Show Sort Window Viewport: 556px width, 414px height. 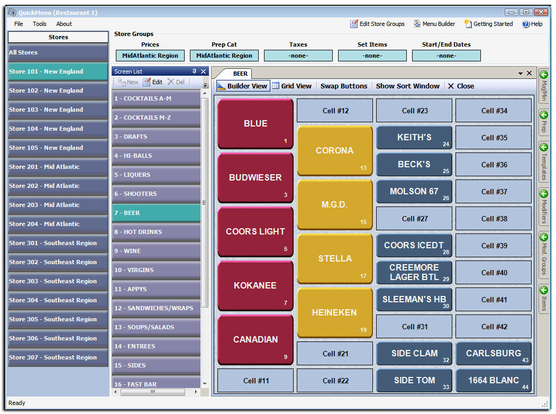coord(407,86)
